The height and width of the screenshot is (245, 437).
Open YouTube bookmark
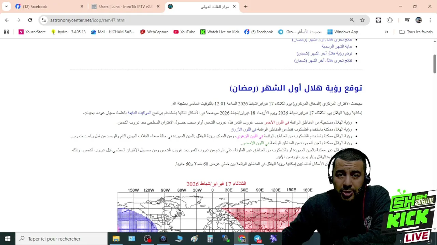tap(184, 32)
